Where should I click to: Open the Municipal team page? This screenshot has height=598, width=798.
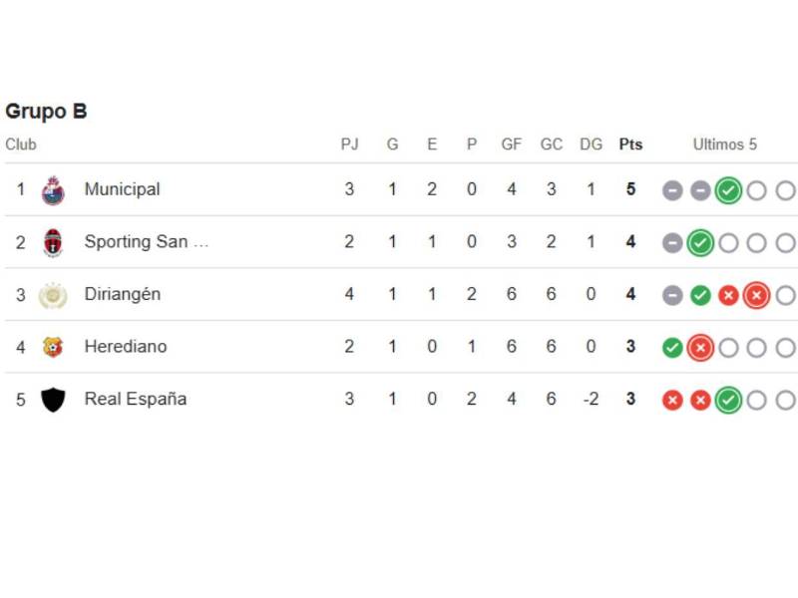click(x=125, y=189)
